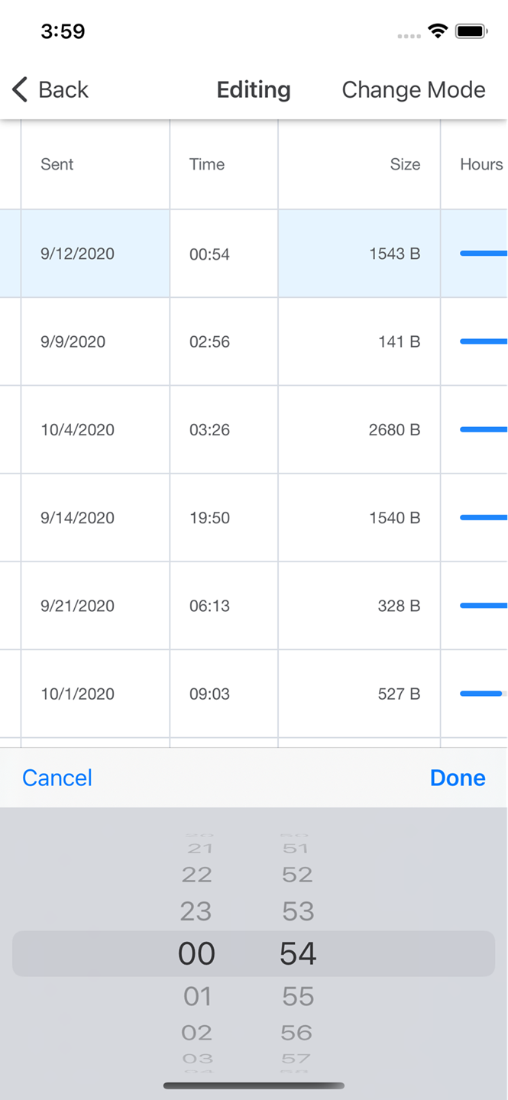Tap the Back chevron icon

coord(20,89)
